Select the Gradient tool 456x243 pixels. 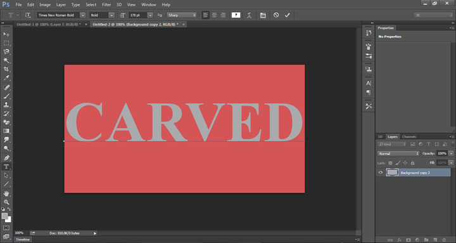[6, 131]
